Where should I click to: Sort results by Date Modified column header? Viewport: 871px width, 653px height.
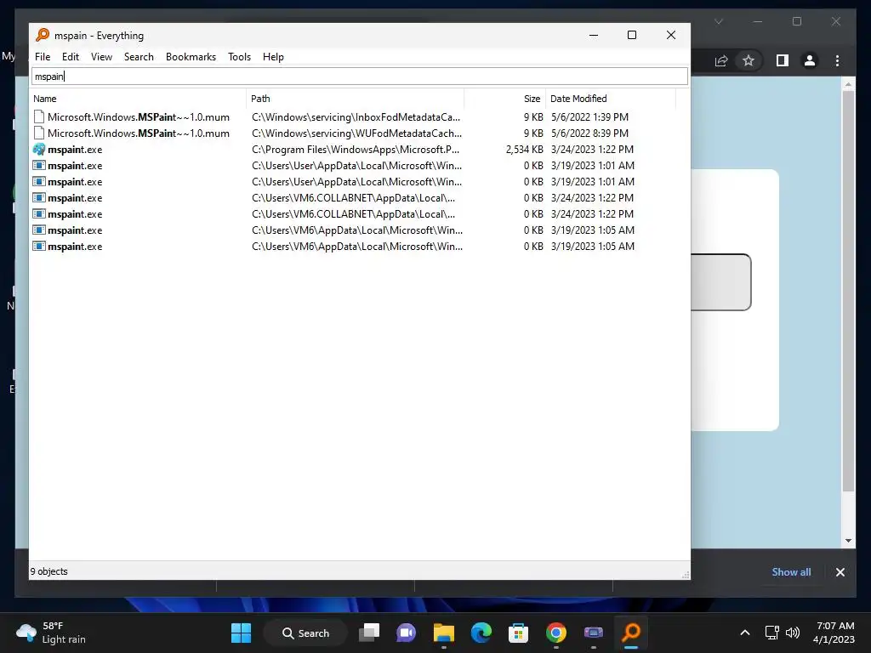click(611, 99)
